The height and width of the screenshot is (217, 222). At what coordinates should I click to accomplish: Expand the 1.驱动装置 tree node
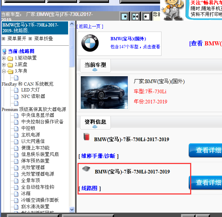[4, 58]
